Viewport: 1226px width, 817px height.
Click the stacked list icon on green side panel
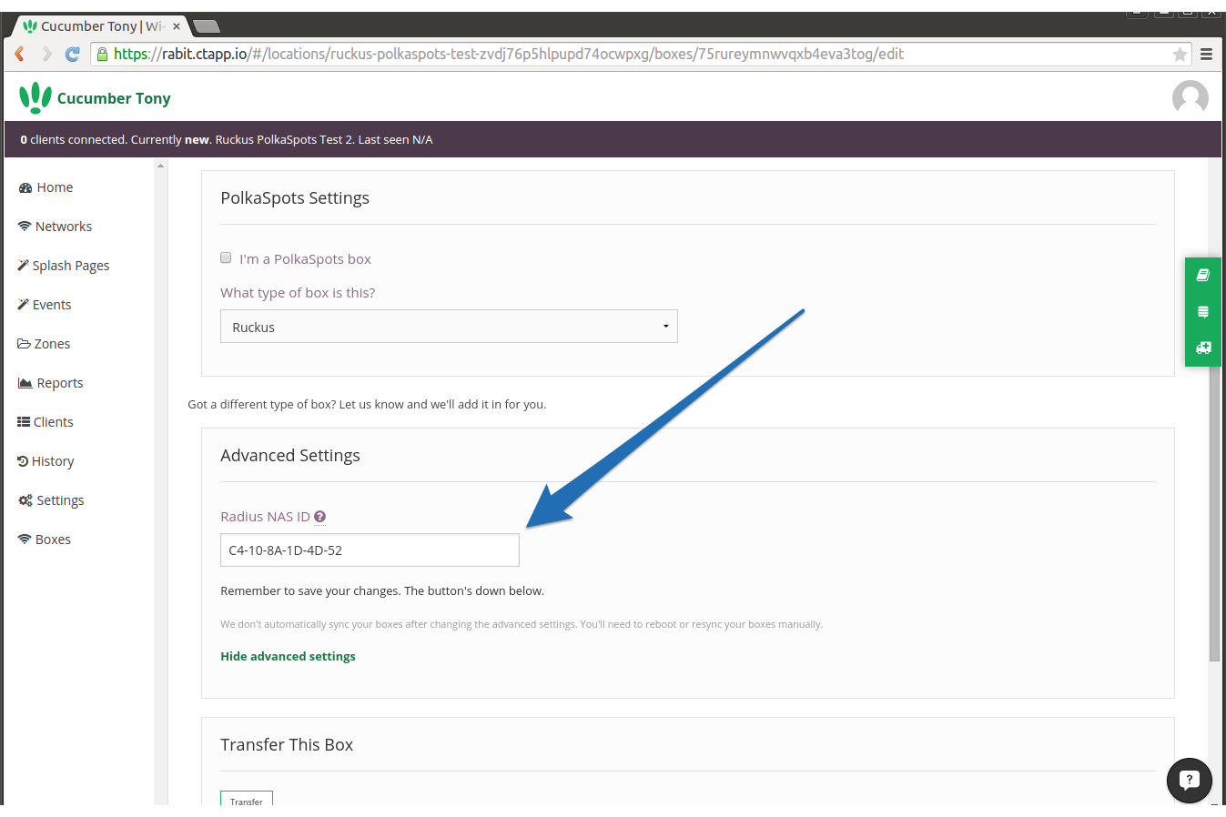pos(1202,312)
